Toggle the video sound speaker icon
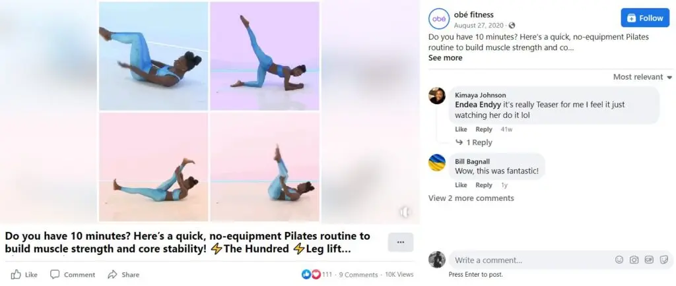The width and height of the screenshot is (676, 286). pos(405,212)
